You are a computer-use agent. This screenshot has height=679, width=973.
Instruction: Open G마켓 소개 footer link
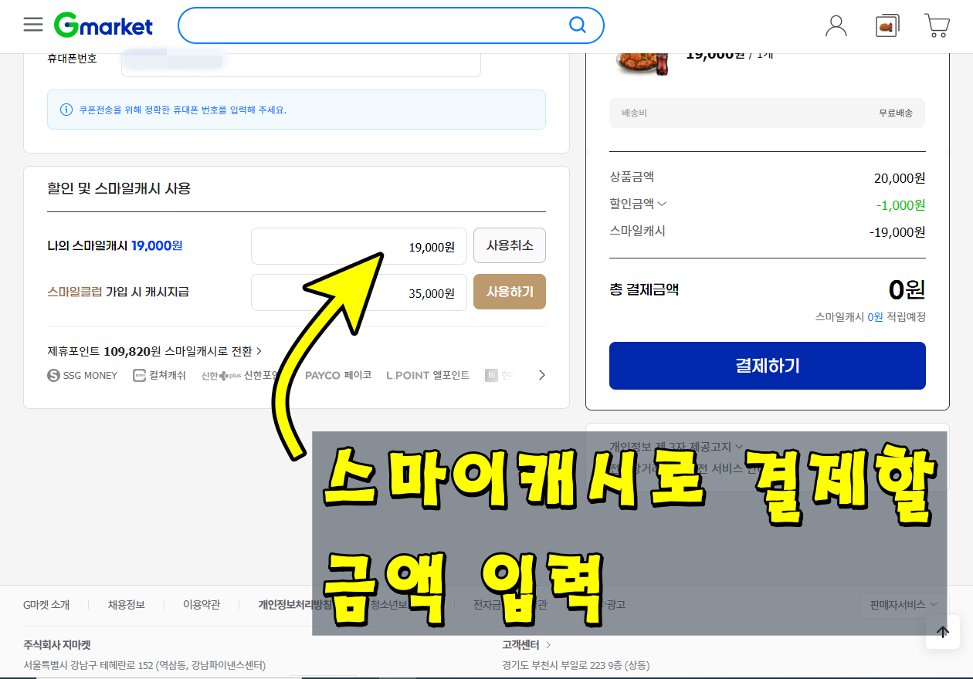[46, 605]
